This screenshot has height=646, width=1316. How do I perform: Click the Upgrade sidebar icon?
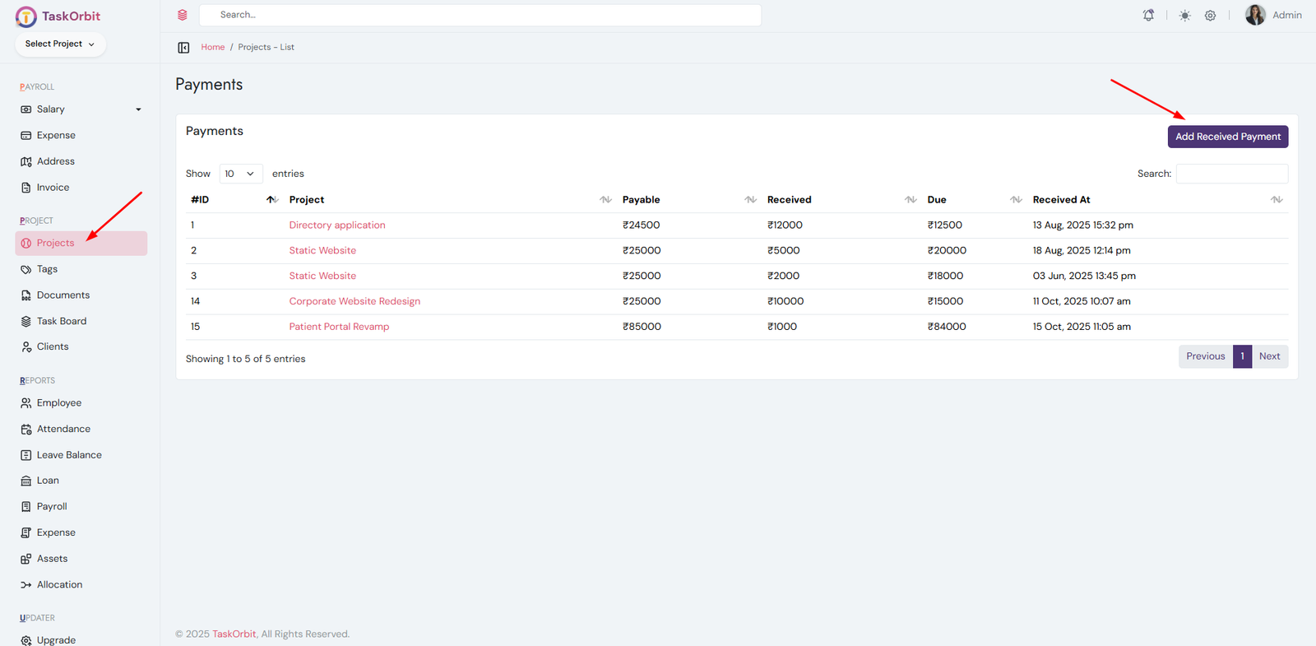[26, 640]
